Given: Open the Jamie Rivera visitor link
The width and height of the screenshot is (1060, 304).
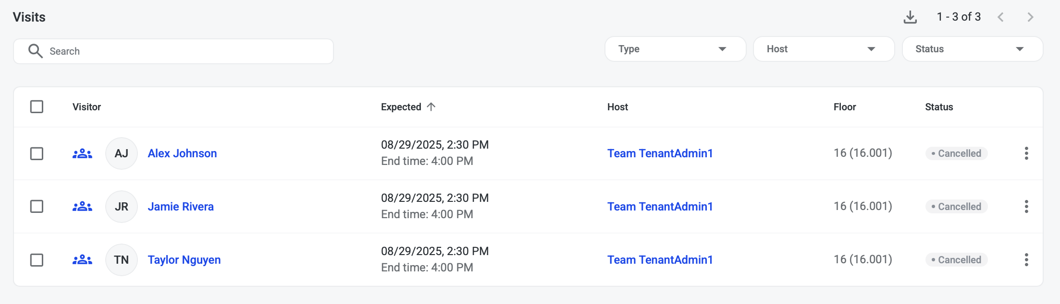Looking at the screenshot, I should 181,207.
